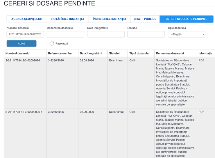Screen dimensions: 215x158
Task: Go to the Citații publice tab
Action: [x=145, y=19]
